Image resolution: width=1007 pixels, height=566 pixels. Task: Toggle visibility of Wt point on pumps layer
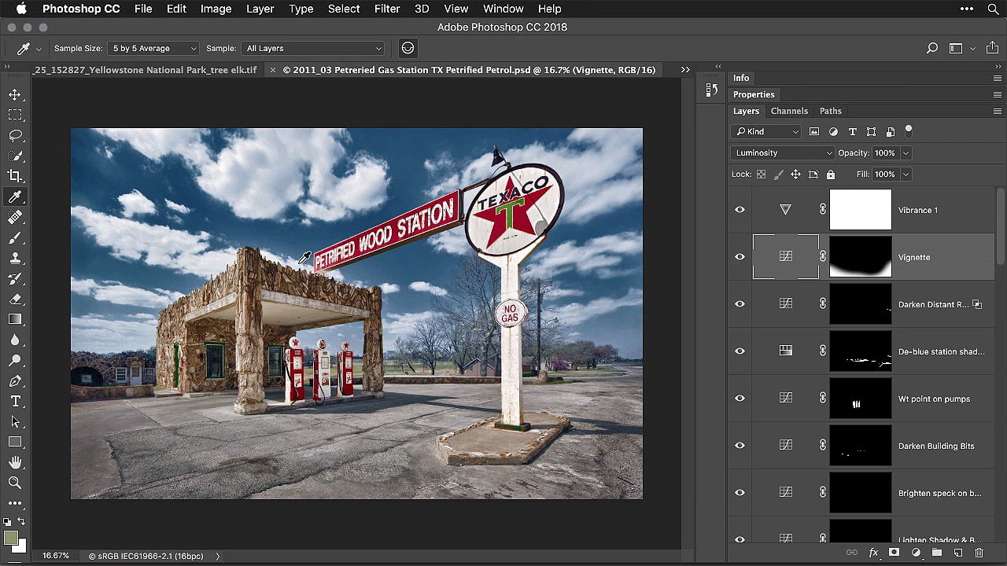pyautogui.click(x=740, y=399)
